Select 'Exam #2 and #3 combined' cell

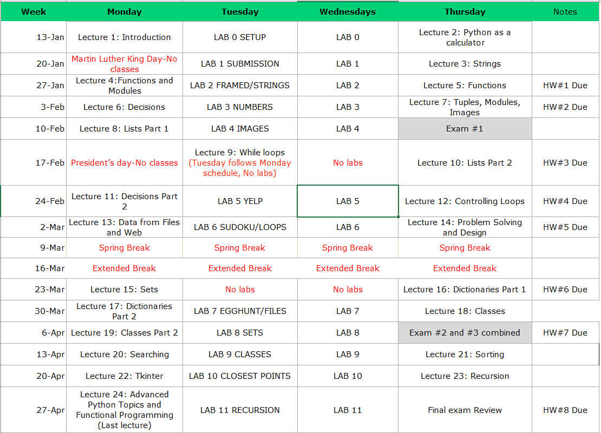pyautogui.click(x=465, y=333)
